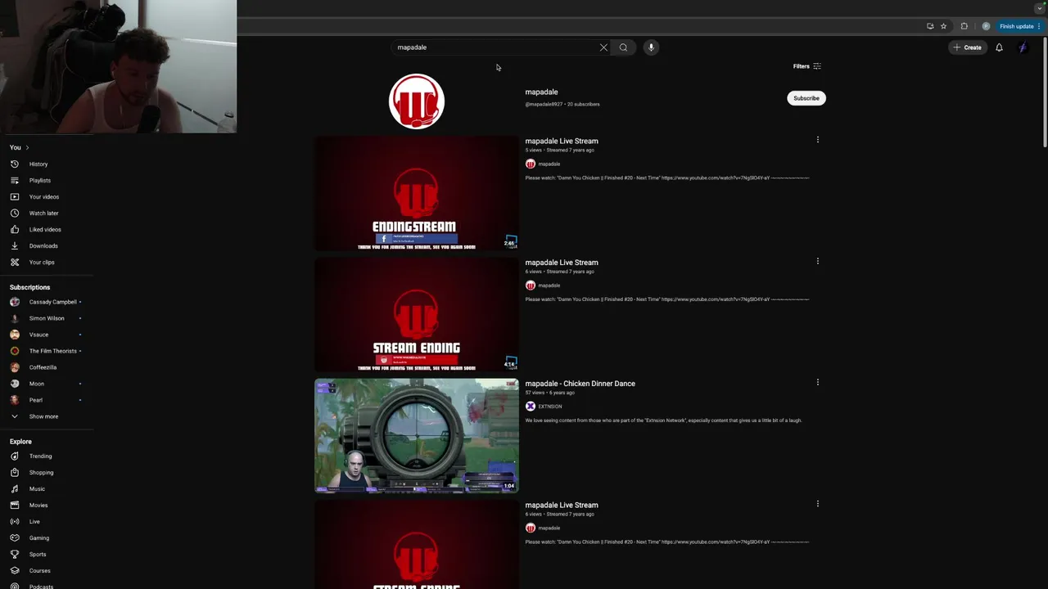Open Movies in Explore
Screen dimensions: 1048x589
point(47,506)
